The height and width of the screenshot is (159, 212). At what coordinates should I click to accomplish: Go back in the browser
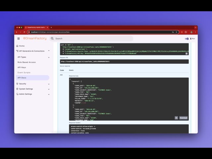pyautogui.click(x=17, y=32)
